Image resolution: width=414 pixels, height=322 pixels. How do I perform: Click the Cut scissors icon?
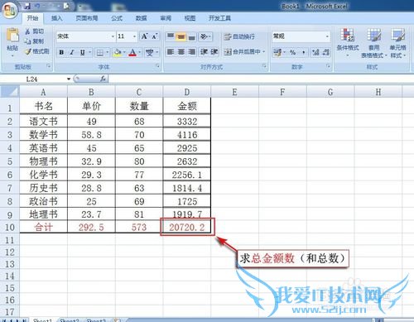point(27,31)
